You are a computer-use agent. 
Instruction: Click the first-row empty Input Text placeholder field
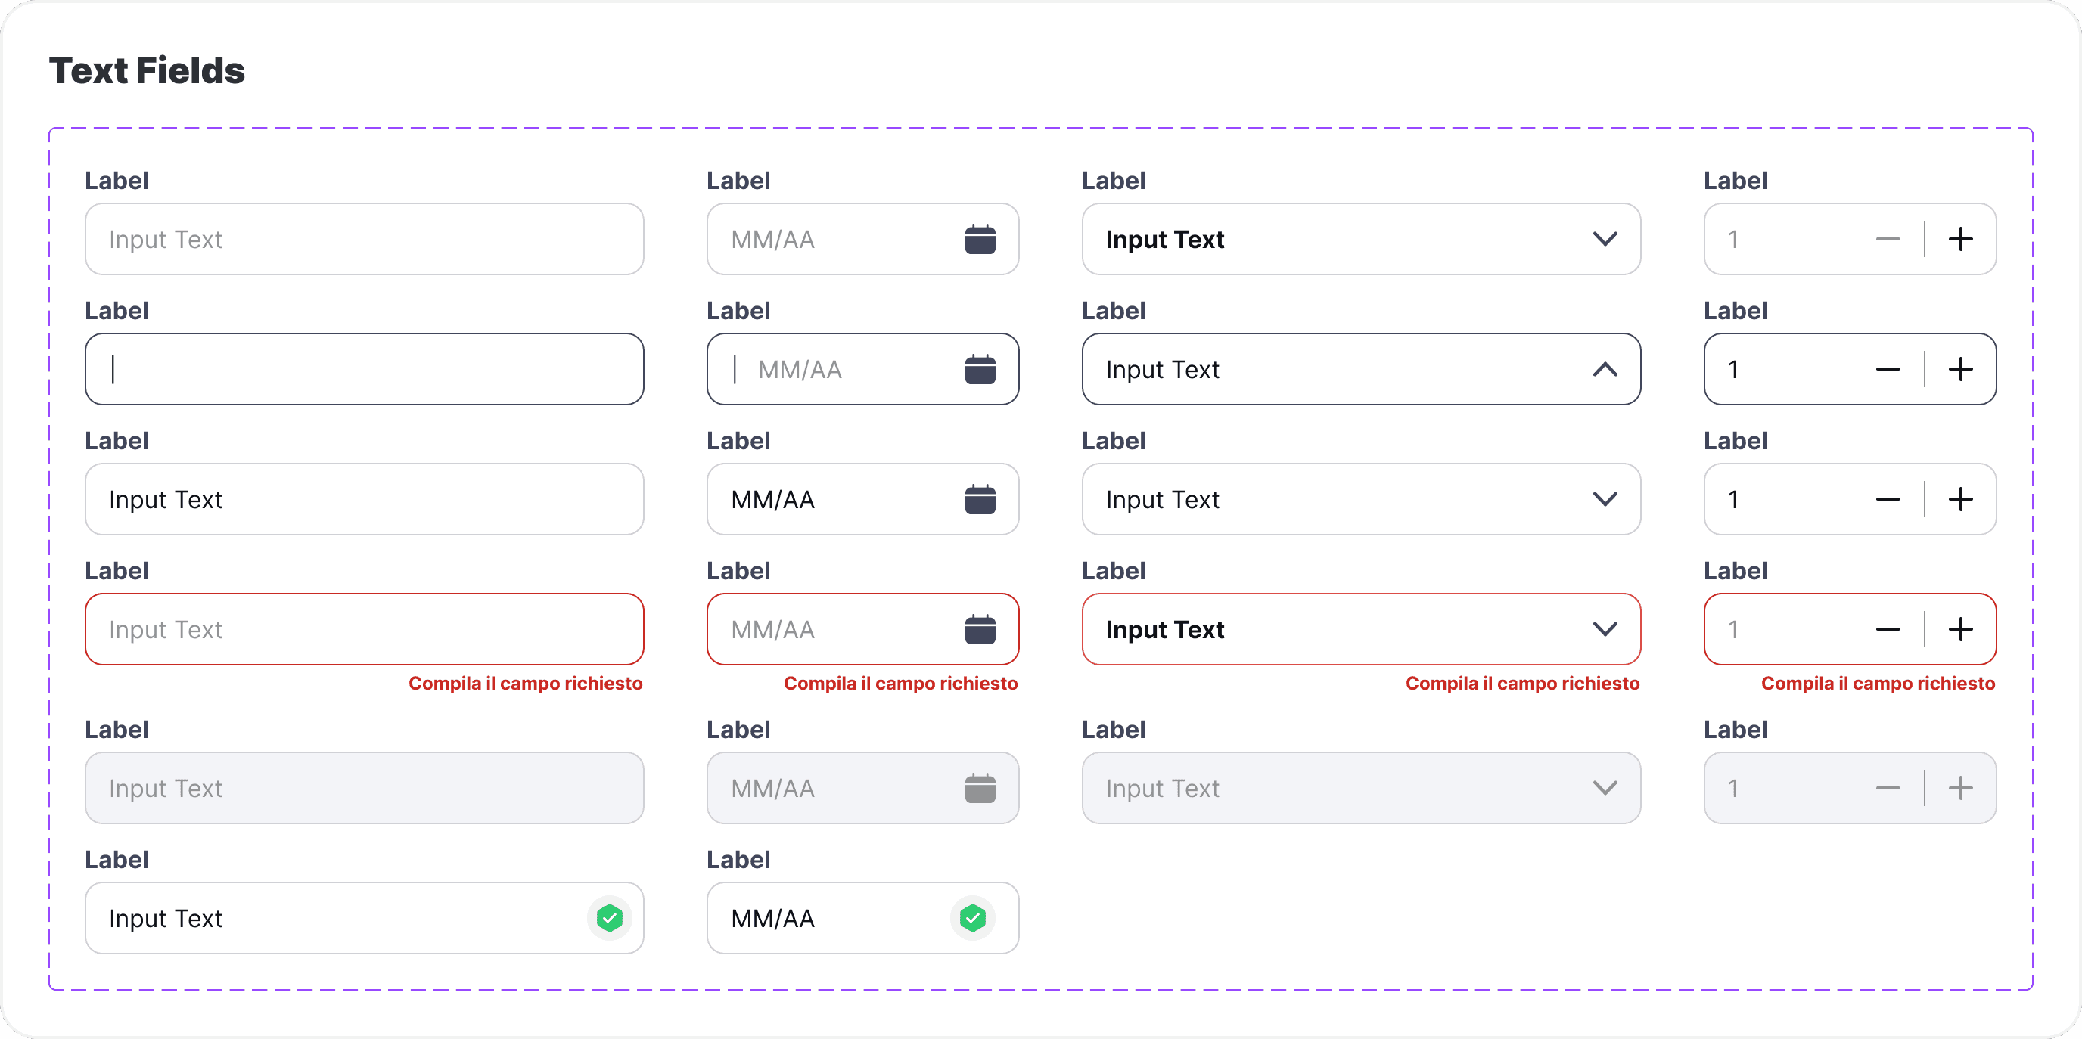364,239
